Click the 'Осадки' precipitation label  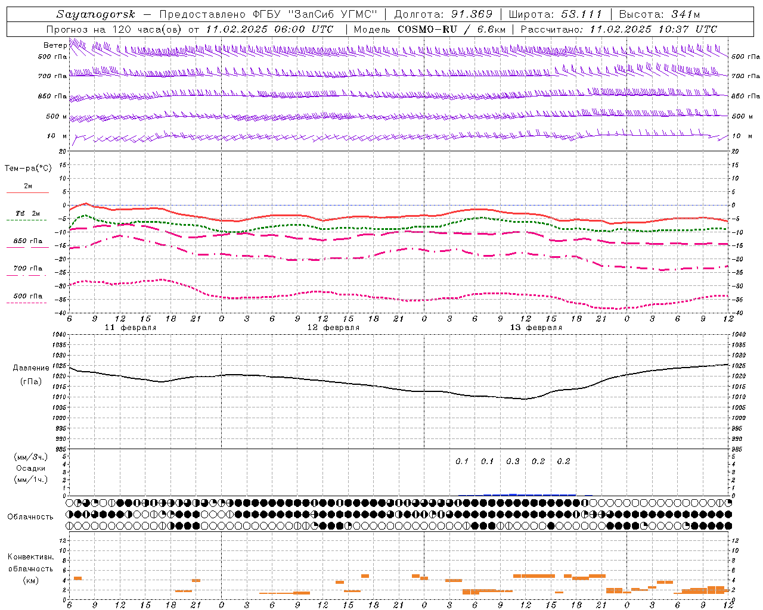pyautogui.click(x=30, y=468)
